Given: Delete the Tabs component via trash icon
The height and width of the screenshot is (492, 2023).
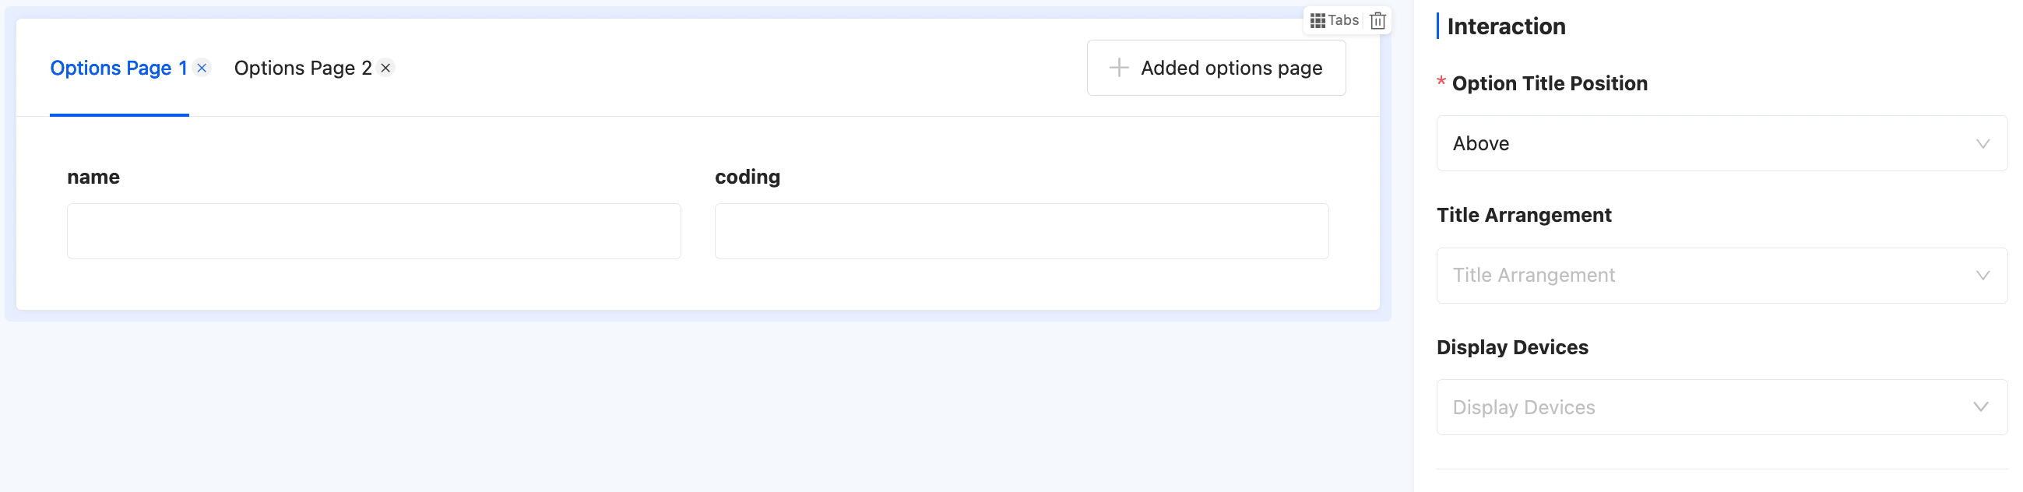Looking at the screenshot, I should click(1377, 21).
